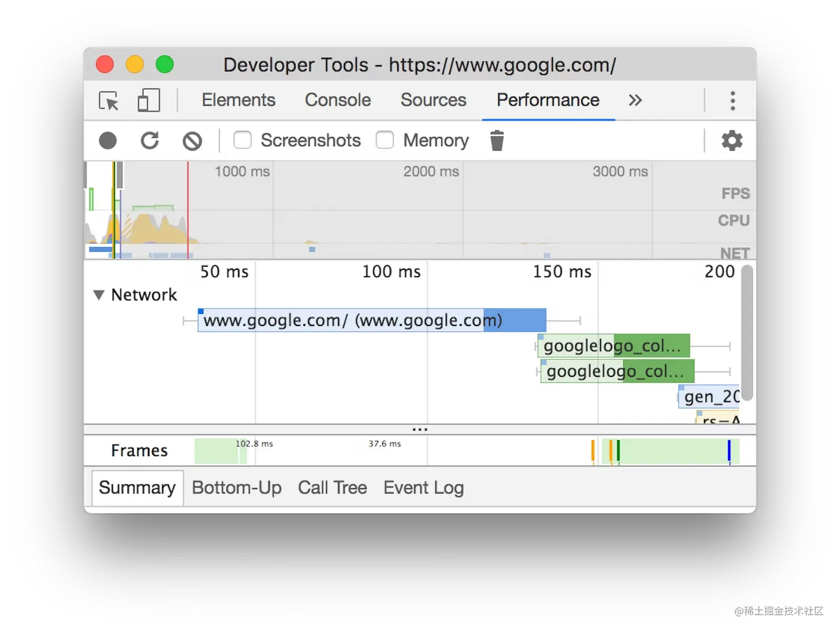Click the trash can collect garbage icon
The width and height of the screenshot is (840, 633).
(497, 140)
